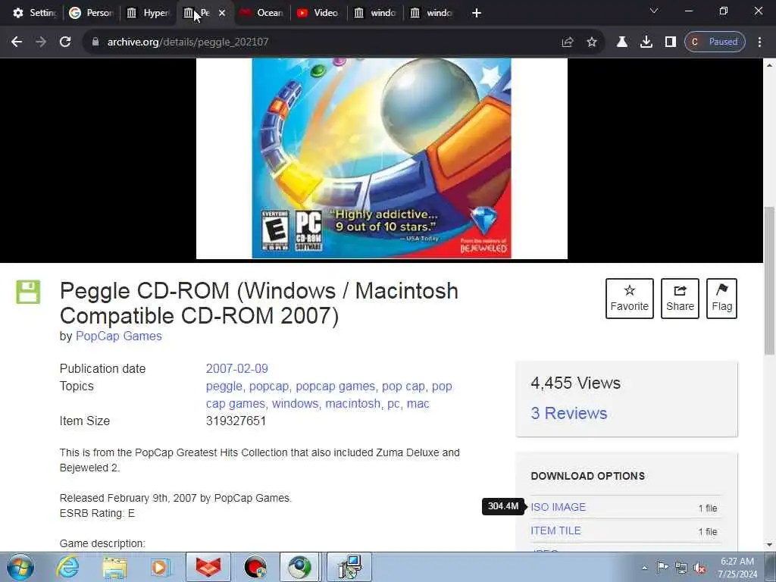Click the 4,455 Views text
This screenshot has width=776, height=582.
(575, 383)
